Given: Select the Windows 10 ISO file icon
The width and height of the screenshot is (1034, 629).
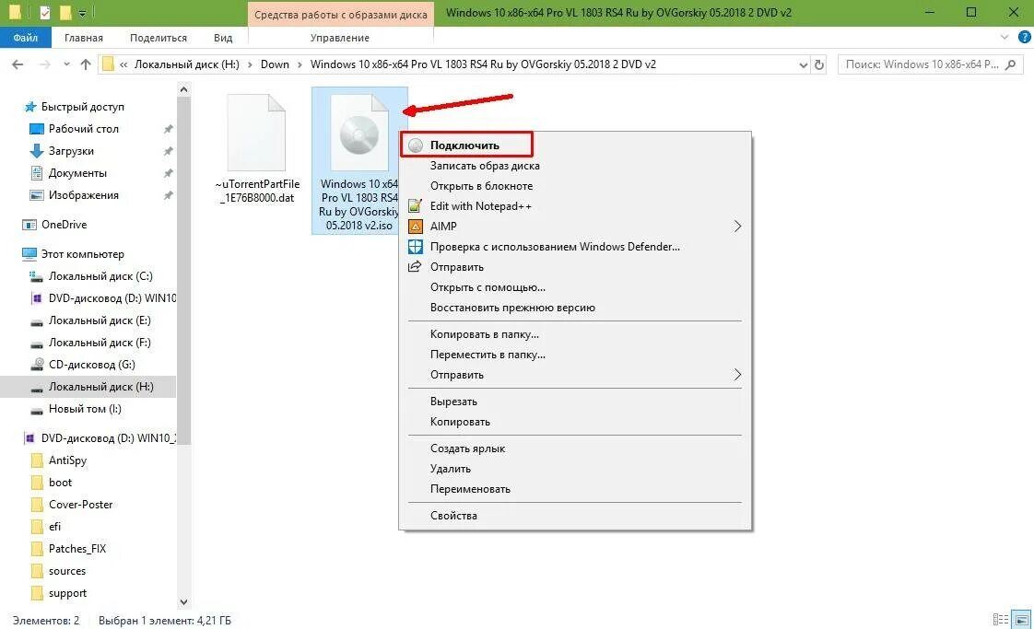Looking at the screenshot, I should [x=359, y=133].
